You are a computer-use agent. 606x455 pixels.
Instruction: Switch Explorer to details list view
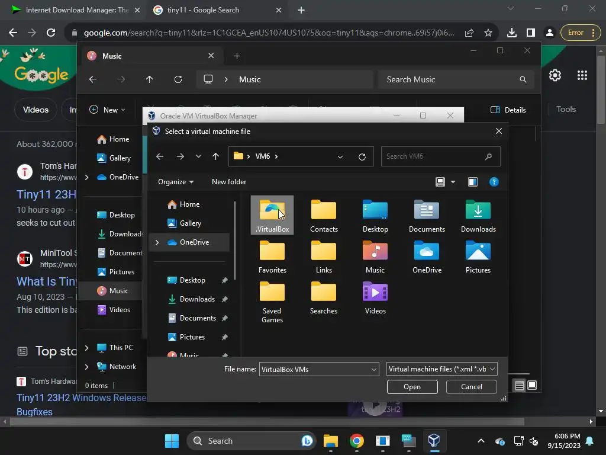click(520, 385)
